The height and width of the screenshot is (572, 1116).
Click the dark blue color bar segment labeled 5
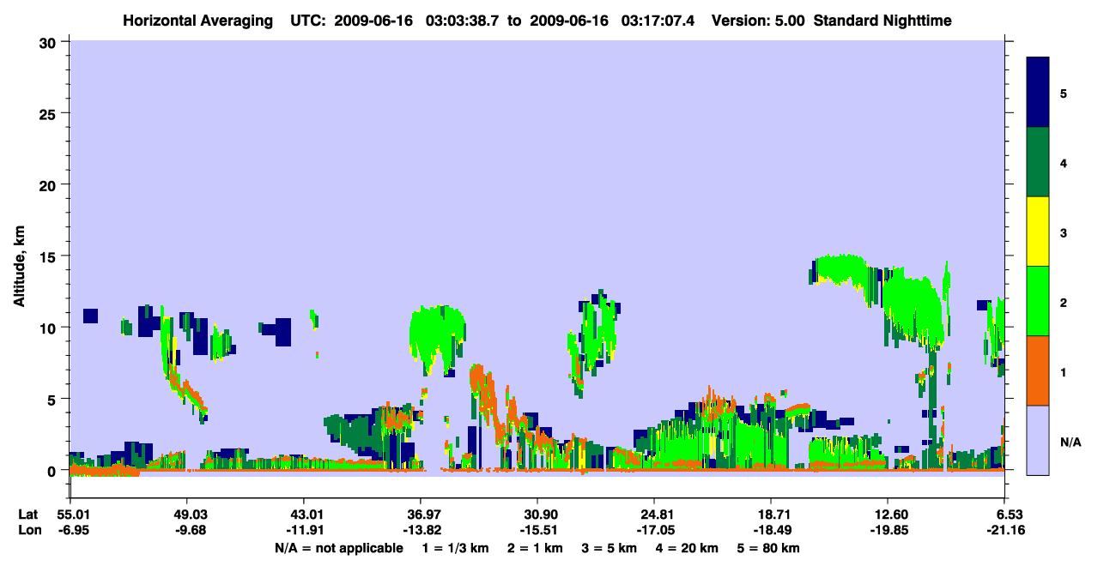coord(1038,93)
